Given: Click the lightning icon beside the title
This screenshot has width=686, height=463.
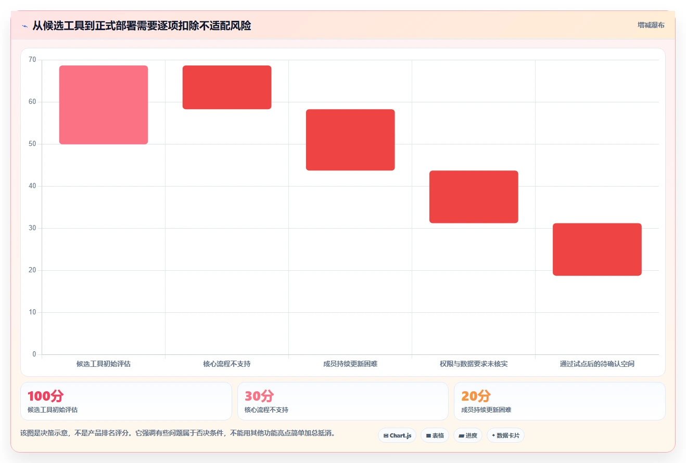Looking at the screenshot, I should [x=25, y=25].
